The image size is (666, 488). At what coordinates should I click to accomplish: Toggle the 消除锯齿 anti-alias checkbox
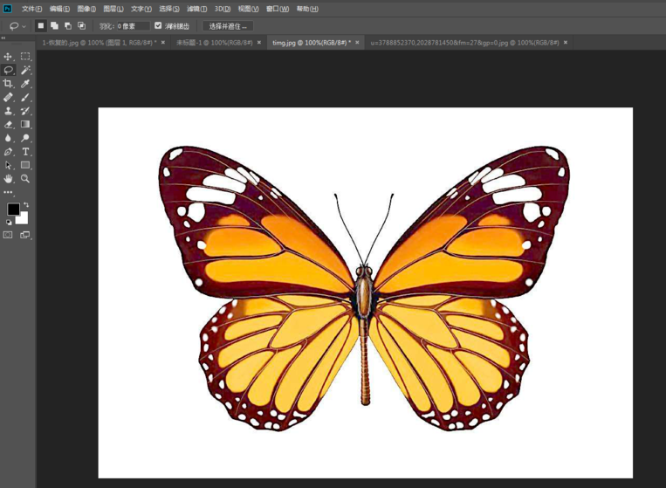coord(158,26)
